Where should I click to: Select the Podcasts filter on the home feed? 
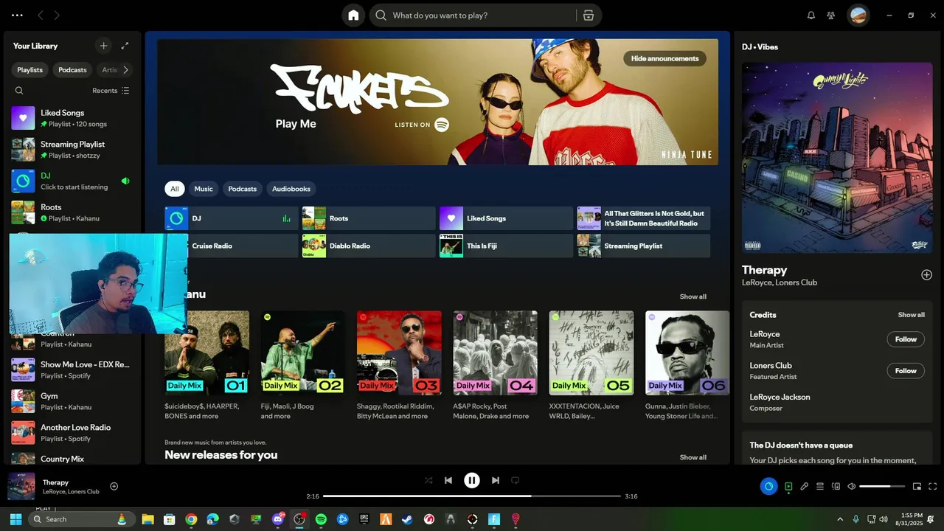242,189
